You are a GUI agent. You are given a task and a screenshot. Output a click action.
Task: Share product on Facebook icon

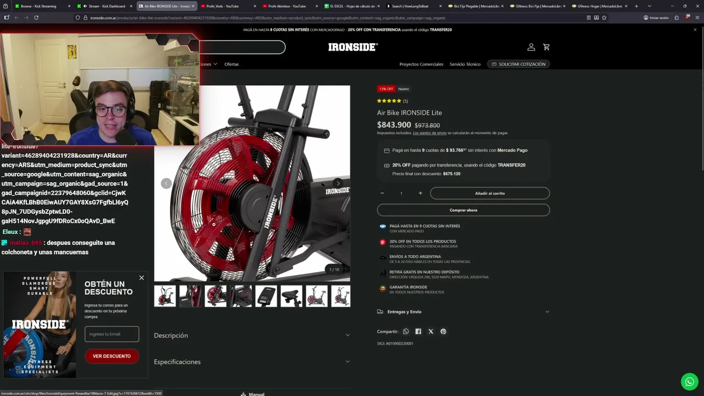pos(418,332)
